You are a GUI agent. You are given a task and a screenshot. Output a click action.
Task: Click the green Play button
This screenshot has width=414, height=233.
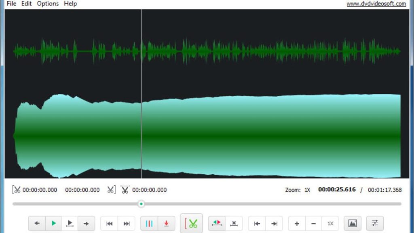pos(53,223)
